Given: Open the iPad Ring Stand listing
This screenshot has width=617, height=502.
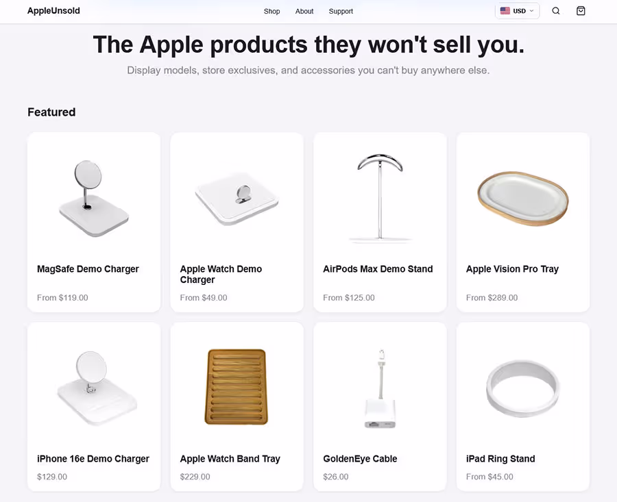Looking at the screenshot, I should pyautogui.click(x=500, y=458).
